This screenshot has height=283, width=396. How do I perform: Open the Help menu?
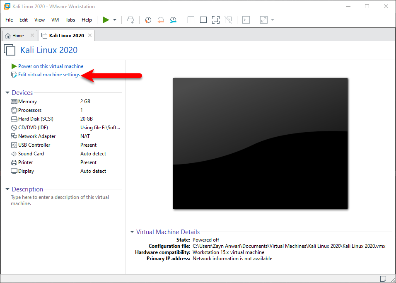[x=87, y=20]
